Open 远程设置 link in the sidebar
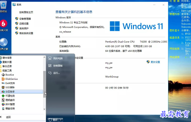 pos(24,24)
